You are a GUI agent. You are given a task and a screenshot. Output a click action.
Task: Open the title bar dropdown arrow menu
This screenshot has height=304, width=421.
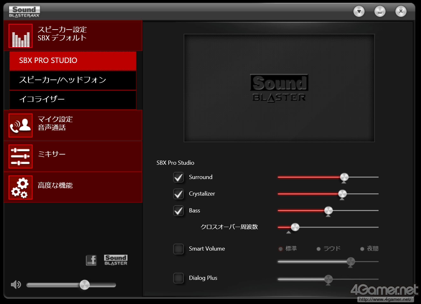(x=359, y=11)
